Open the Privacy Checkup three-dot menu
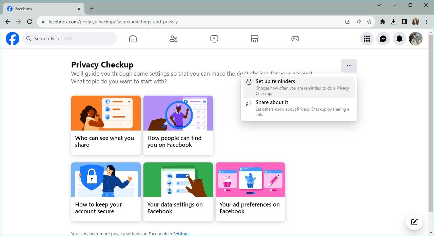This screenshot has width=434, height=236. pos(349,65)
